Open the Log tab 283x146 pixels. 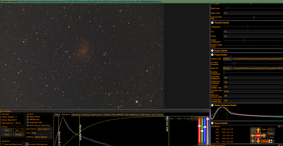[x=153, y=115]
